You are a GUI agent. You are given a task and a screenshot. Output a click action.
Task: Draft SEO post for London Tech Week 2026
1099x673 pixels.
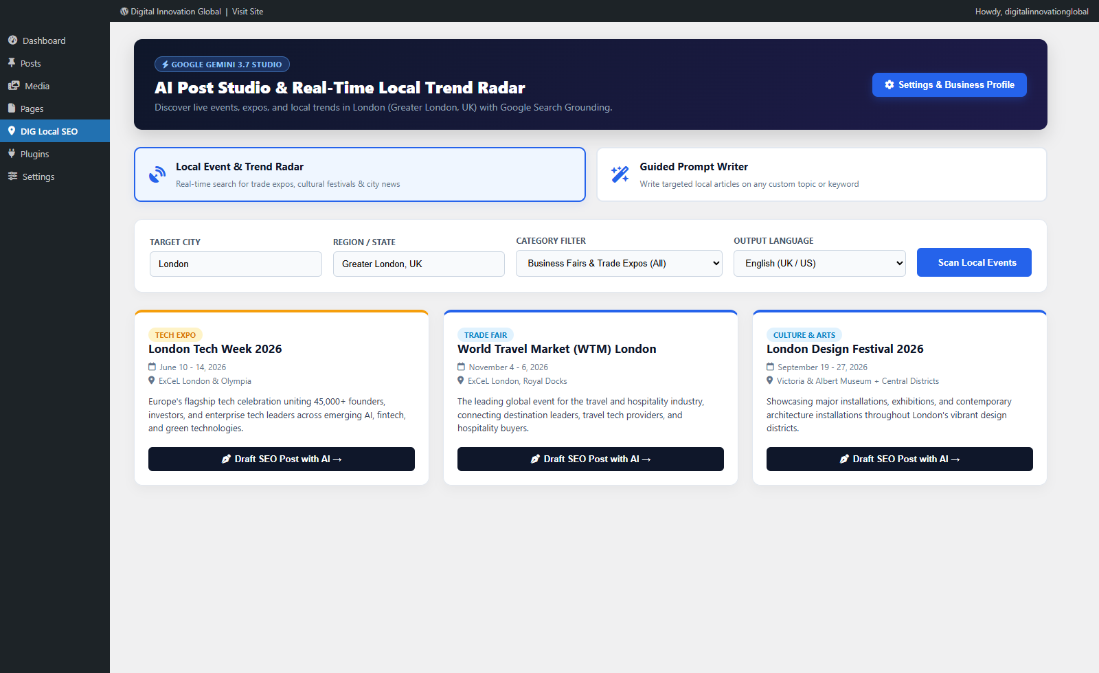(282, 459)
